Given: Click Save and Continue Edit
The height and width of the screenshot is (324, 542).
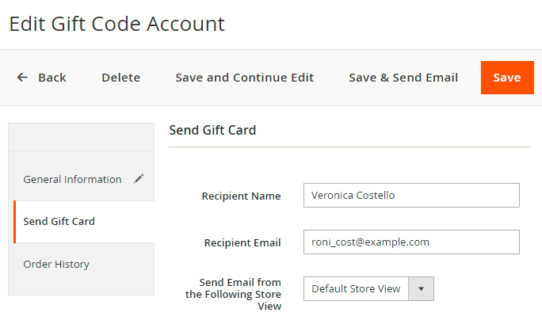Looking at the screenshot, I should point(244,78).
